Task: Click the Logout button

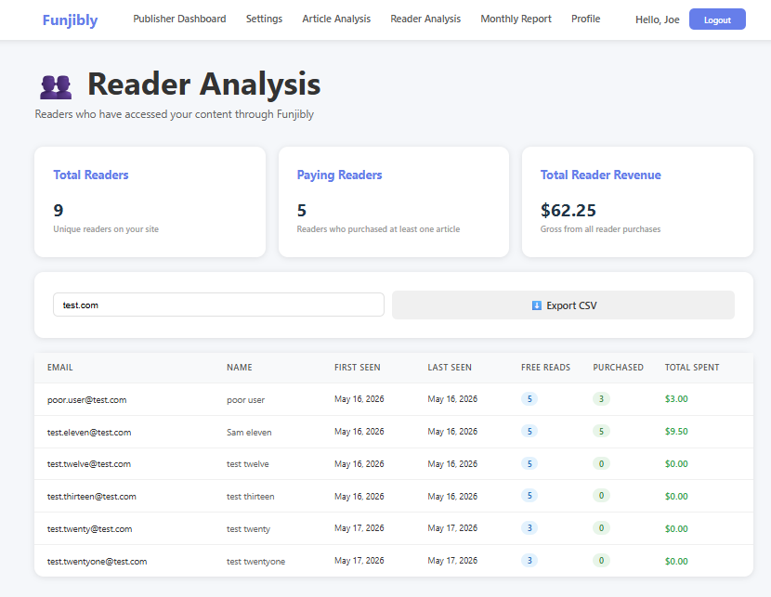Action: (x=717, y=19)
